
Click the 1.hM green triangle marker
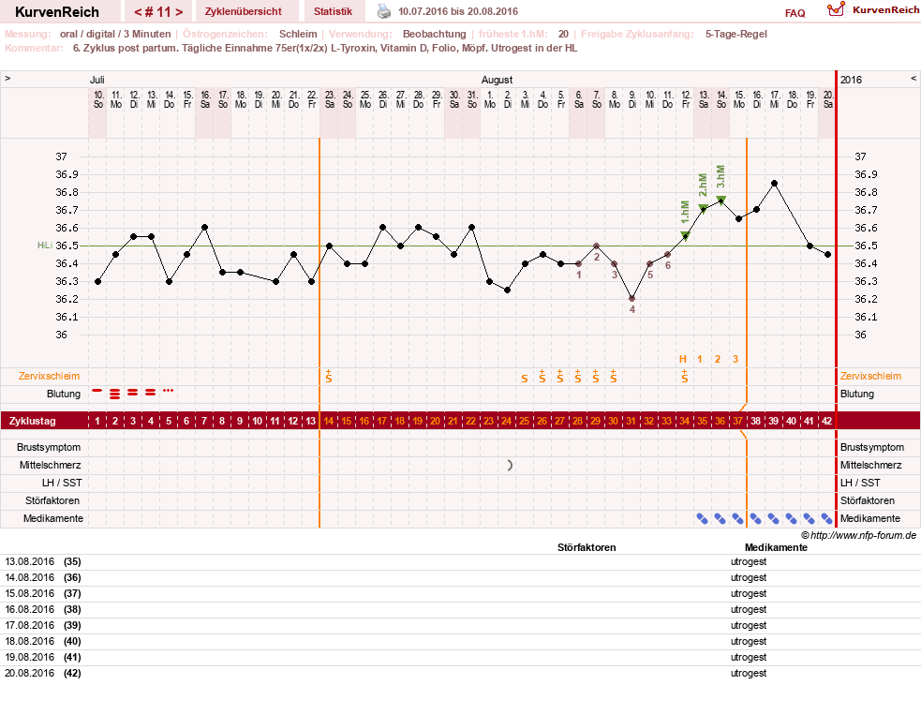(x=685, y=235)
